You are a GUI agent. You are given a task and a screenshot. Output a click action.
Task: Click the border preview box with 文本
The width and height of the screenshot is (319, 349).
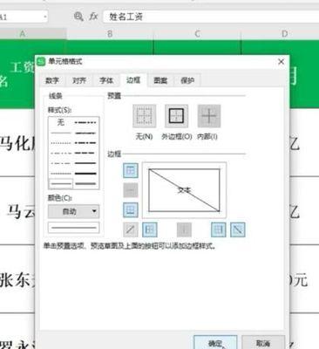tap(184, 190)
